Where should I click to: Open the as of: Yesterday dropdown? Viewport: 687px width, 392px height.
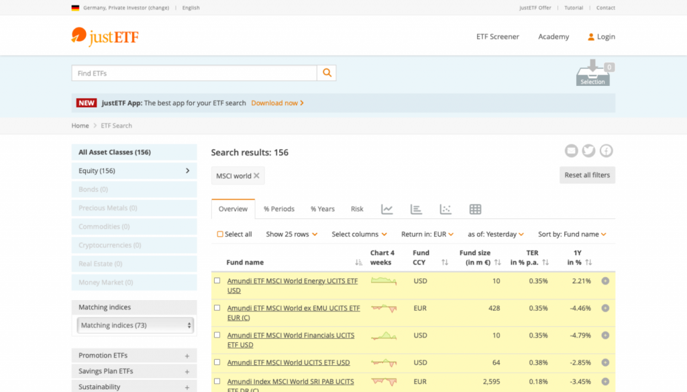(496, 234)
